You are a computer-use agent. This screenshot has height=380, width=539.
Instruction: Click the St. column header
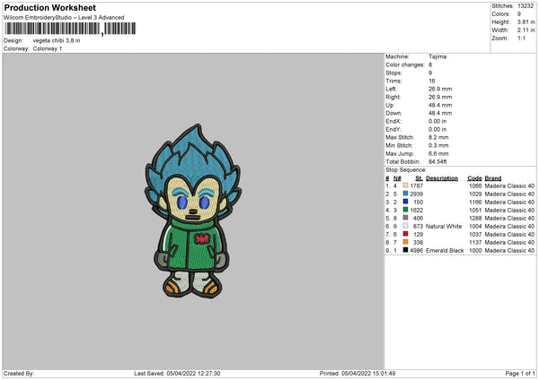(419, 178)
